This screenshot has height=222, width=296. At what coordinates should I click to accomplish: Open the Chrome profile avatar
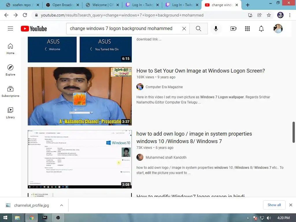[280, 15]
